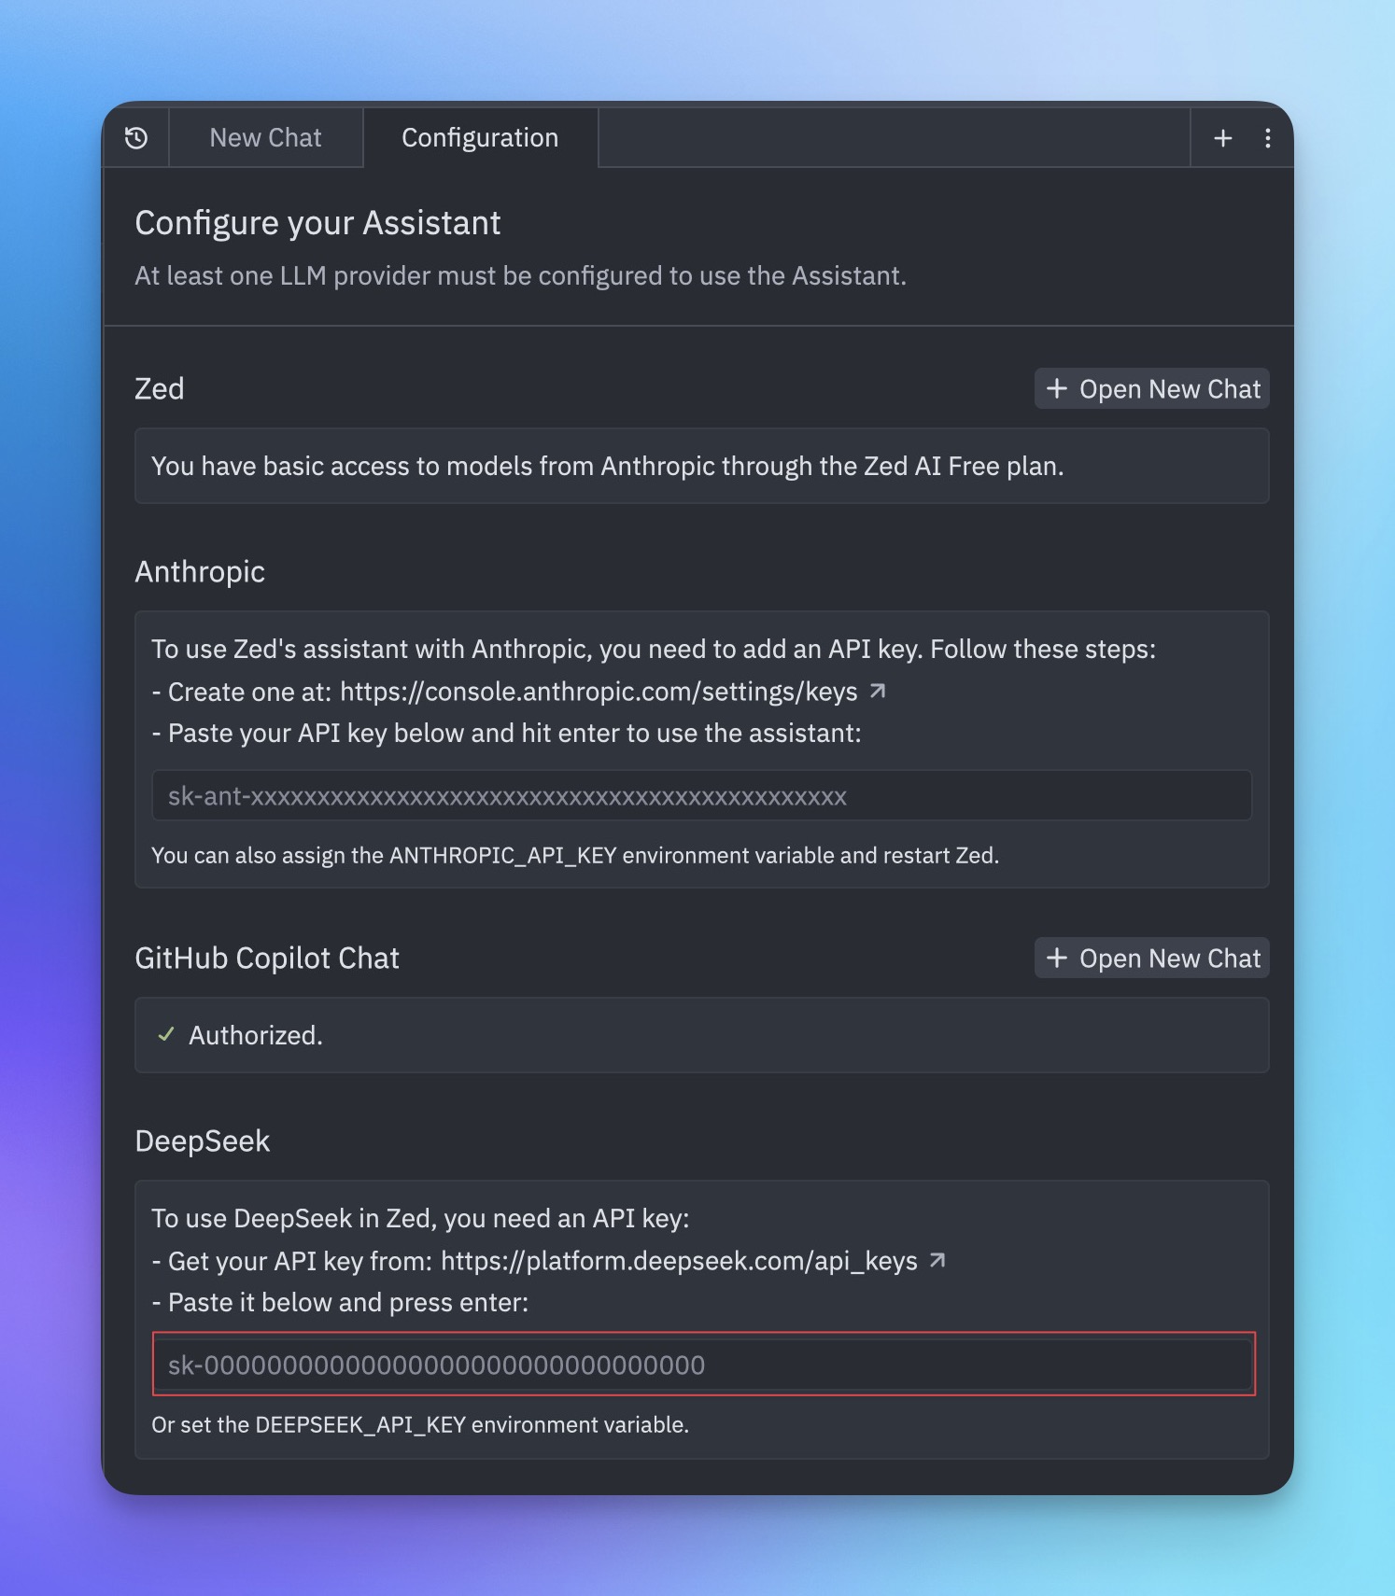Click the Zed AI Free plan notice
The image size is (1395, 1596).
[x=608, y=466]
